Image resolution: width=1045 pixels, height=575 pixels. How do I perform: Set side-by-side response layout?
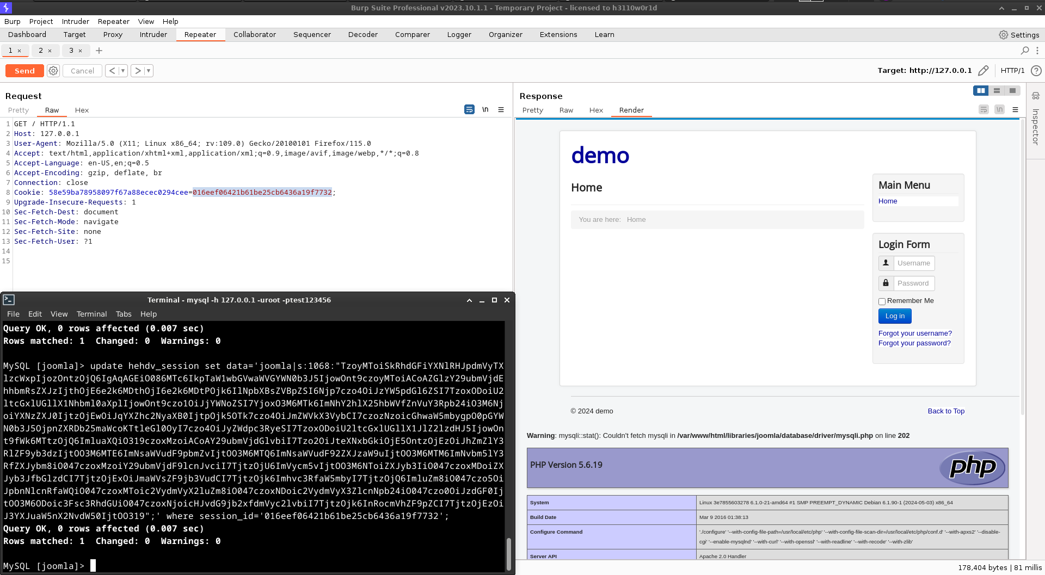(981, 91)
